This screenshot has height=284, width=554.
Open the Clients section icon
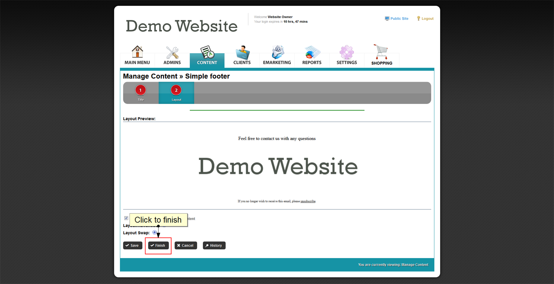[242, 52]
